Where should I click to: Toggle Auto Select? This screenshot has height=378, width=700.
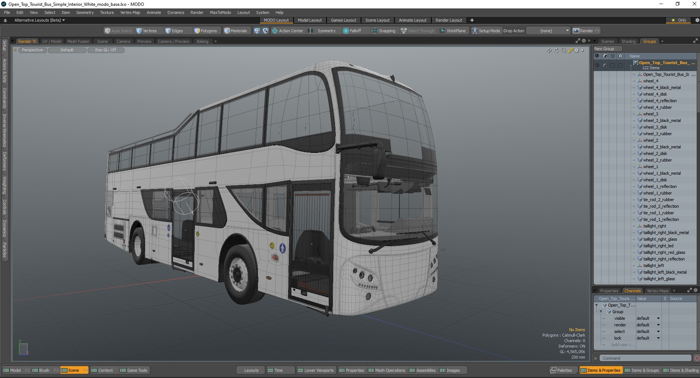coord(118,31)
